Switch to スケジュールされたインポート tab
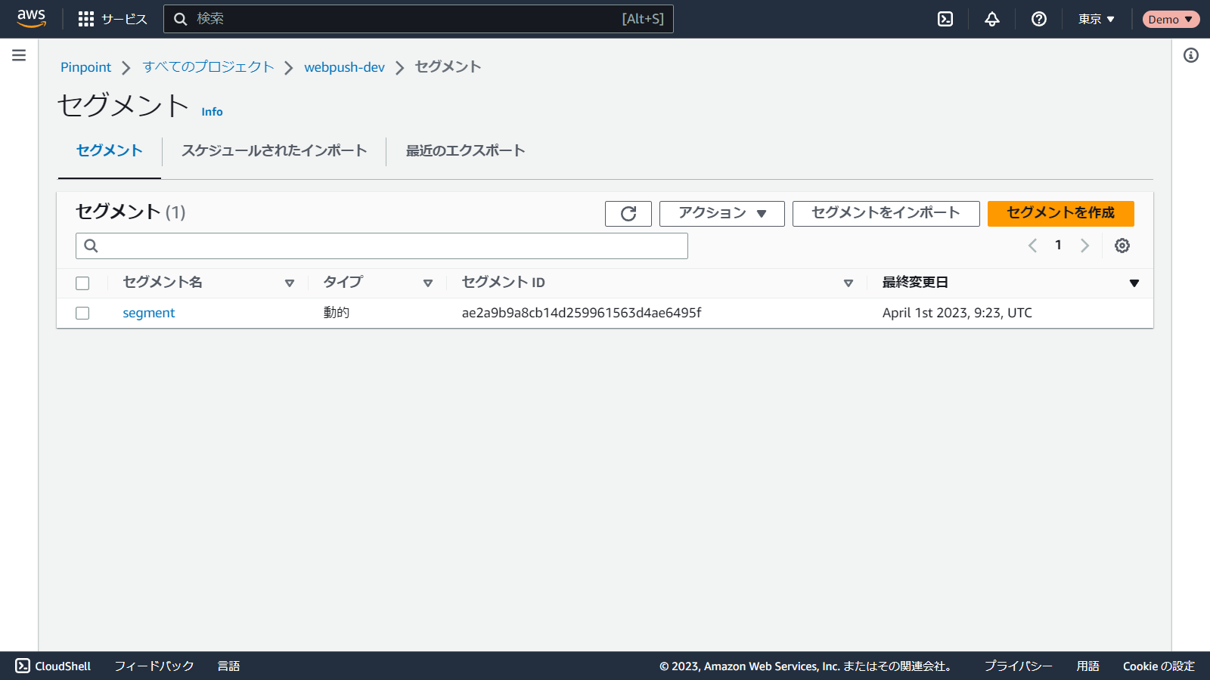Image resolution: width=1210 pixels, height=680 pixels. click(x=274, y=150)
